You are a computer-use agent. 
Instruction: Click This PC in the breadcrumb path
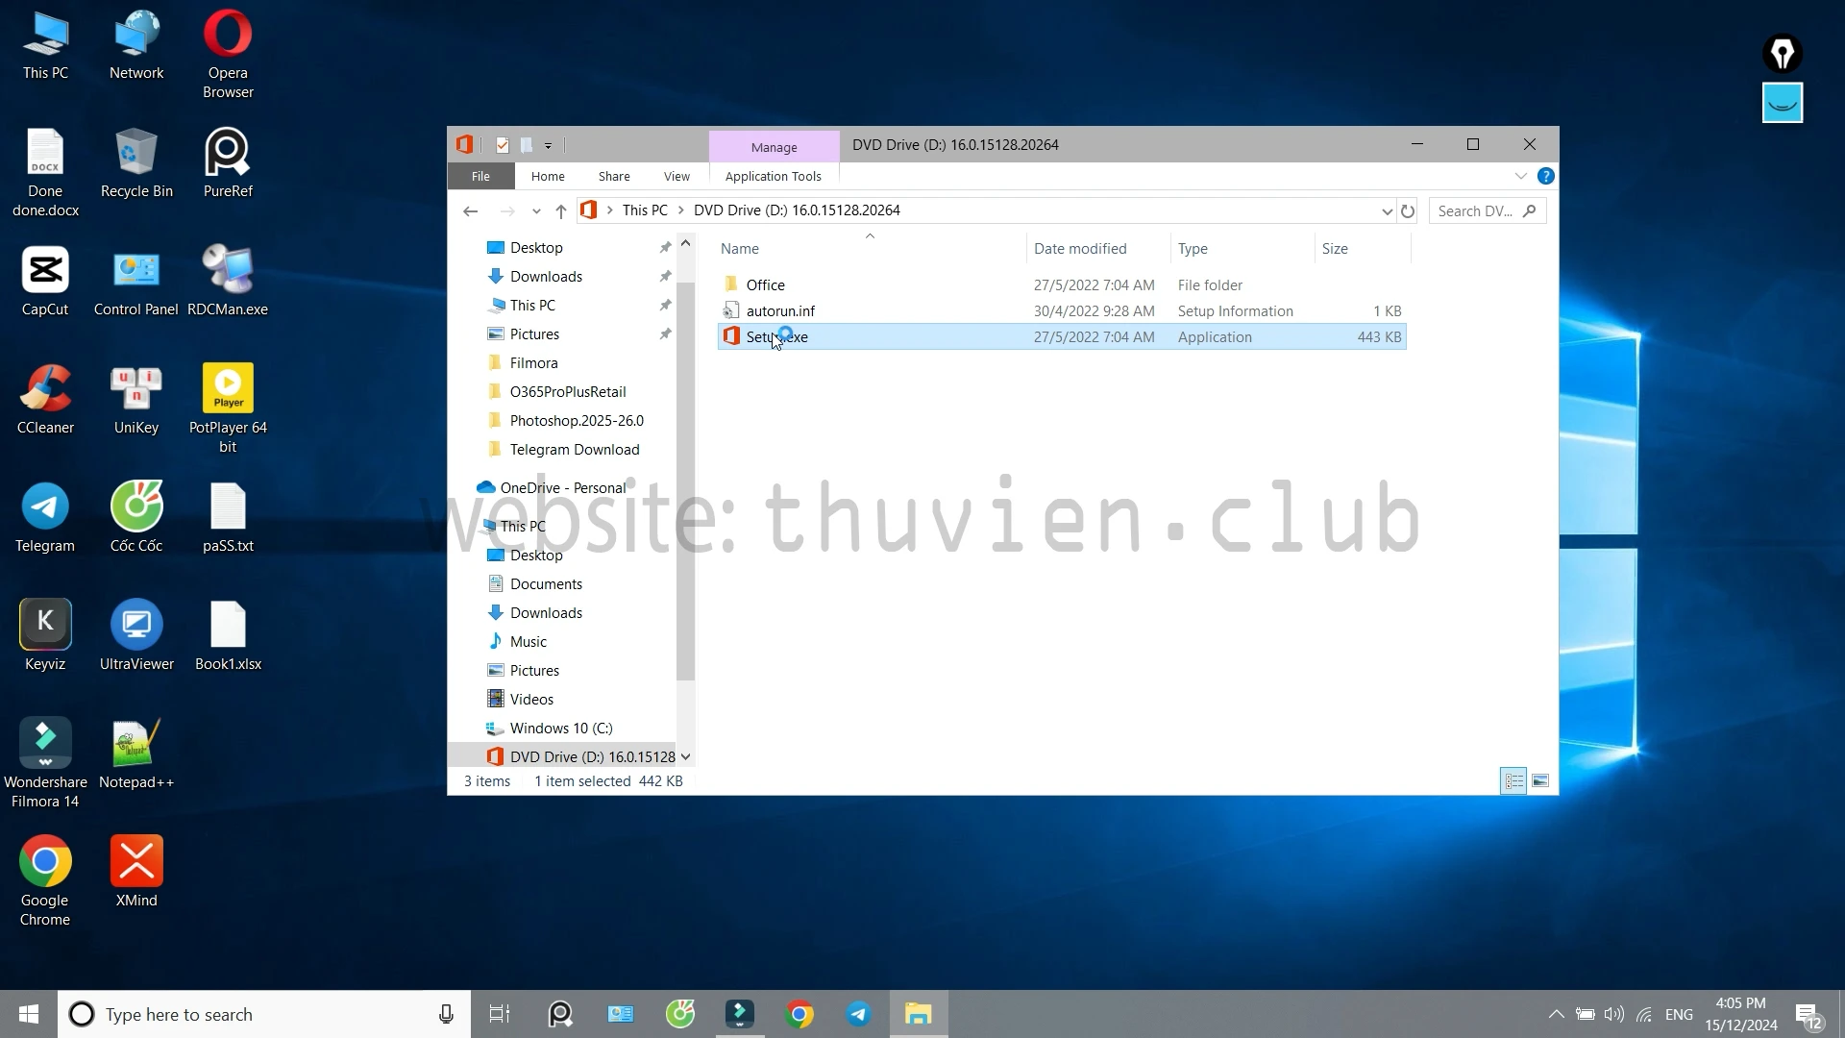point(644,210)
